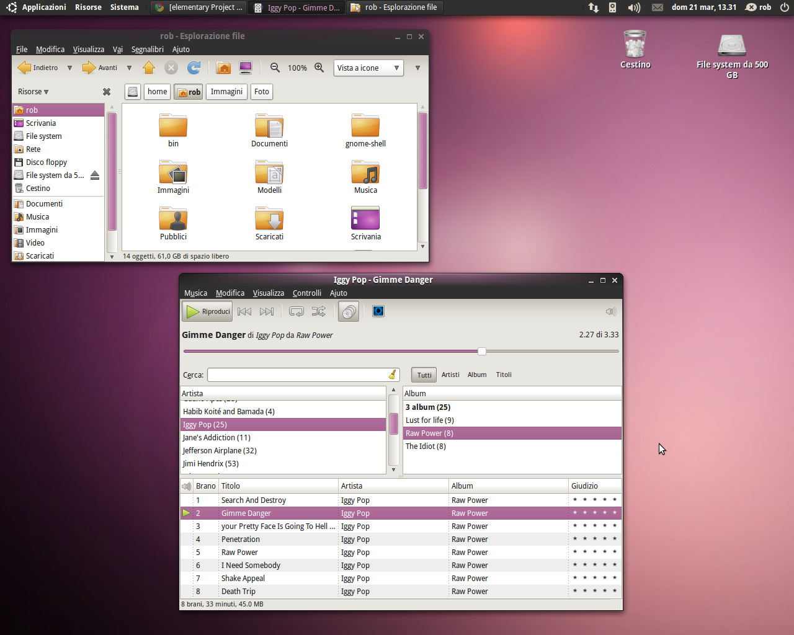
Task: Sort tracks by Giudizio column header
Action: (x=595, y=486)
